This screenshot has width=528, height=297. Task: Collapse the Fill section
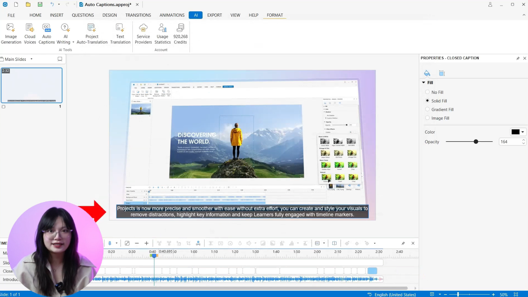point(424,83)
